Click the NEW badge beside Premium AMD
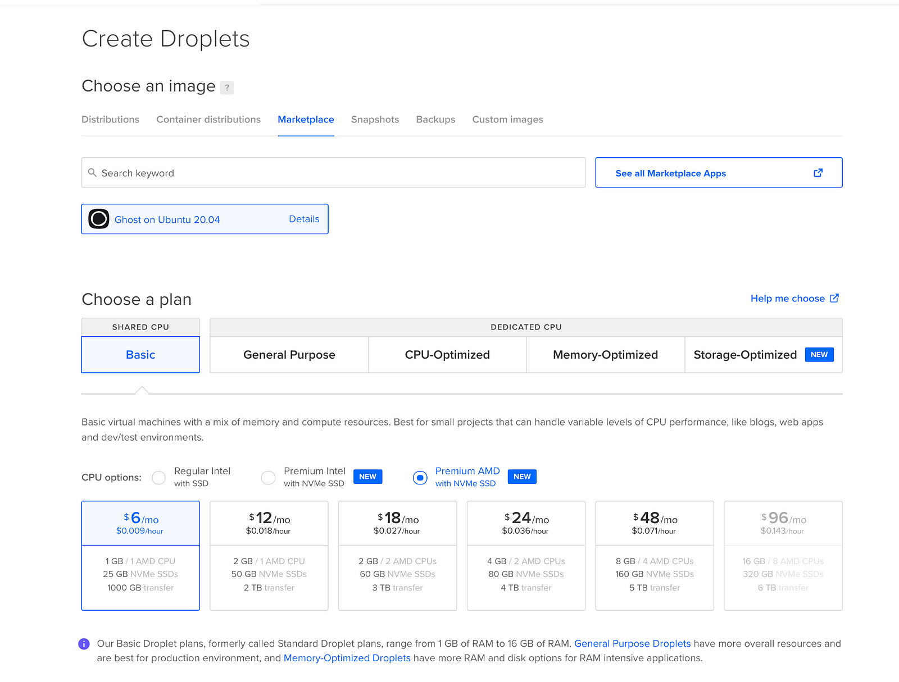This screenshot has width=899, height=682. [522, 477]
